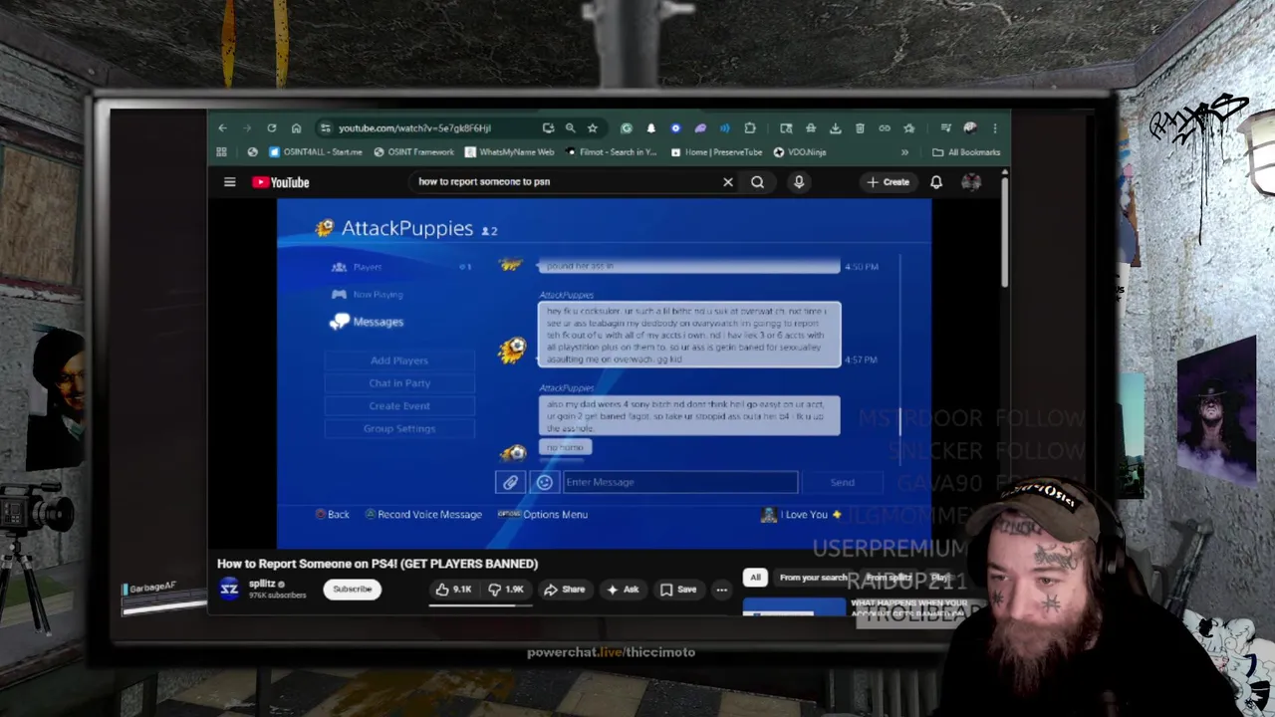Click the video player to pause
The width and height of the screenshot is (1275, 717).
(604, 373)
